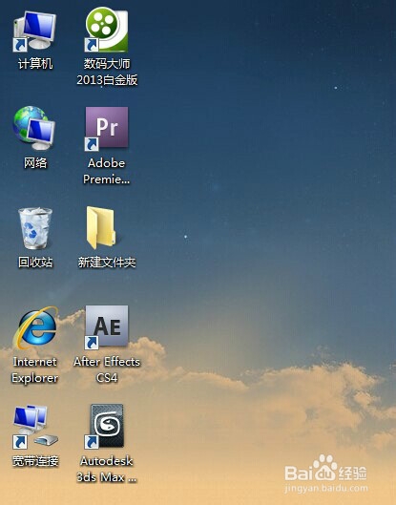
Task: Select the 回收站 recycle bin icon
Action: coord(35,228)
